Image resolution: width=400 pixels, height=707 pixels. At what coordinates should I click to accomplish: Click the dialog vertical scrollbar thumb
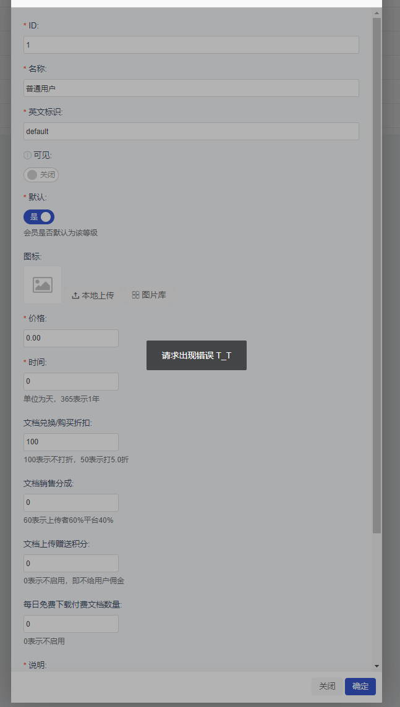pos(377,276)
